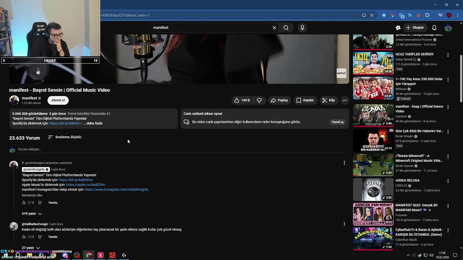Dislike the pinned m6nifestgirls comment
The width and height of the screenshot is (463, 260).
(x=40, y=203)
